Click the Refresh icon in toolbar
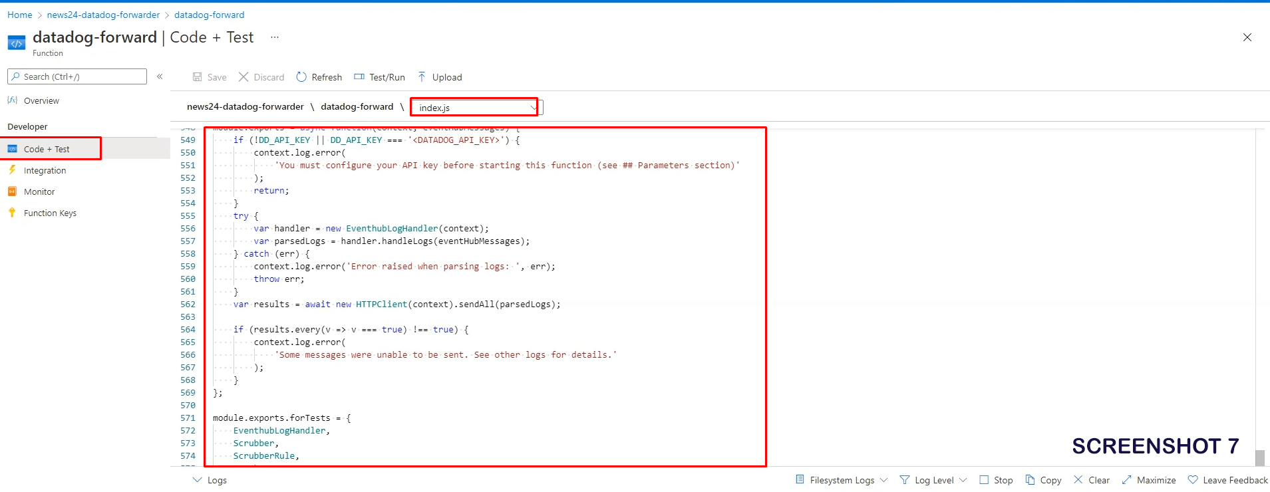1270x492 pixels. (x=301, y=77)
